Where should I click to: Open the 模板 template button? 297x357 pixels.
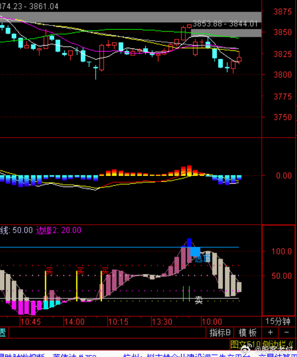click(x=248, y=333)
